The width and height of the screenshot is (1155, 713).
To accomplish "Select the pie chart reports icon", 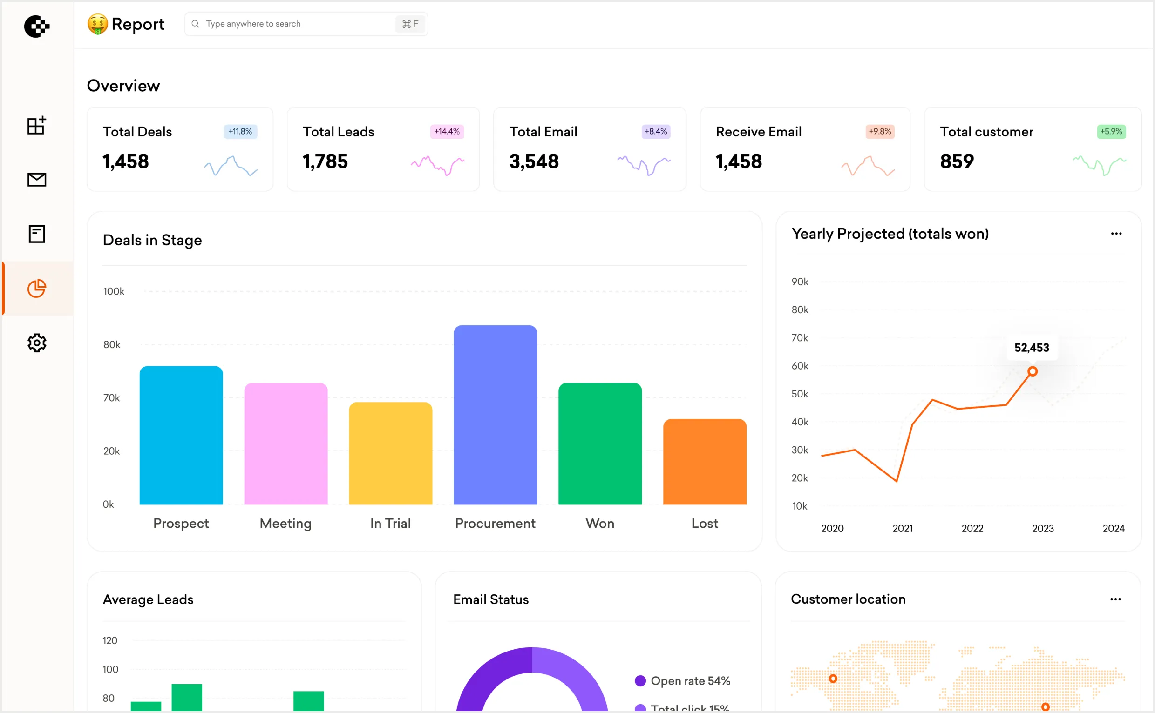I will pyautogui.click(x=36, y=288).
